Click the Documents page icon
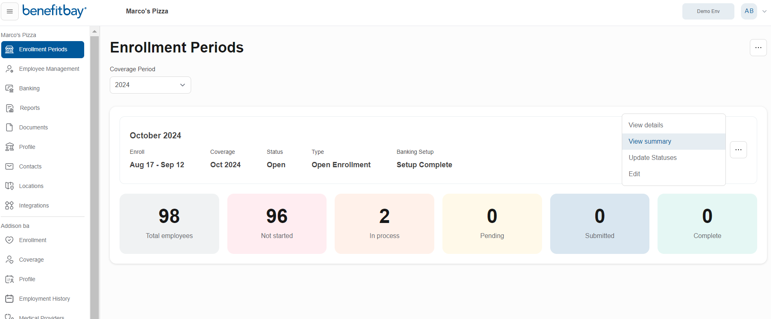 [x=9, y=127]
